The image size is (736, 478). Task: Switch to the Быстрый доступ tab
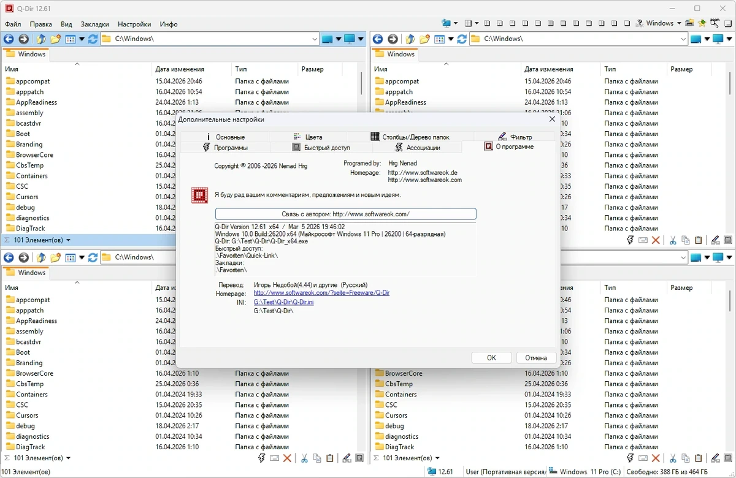321,147
